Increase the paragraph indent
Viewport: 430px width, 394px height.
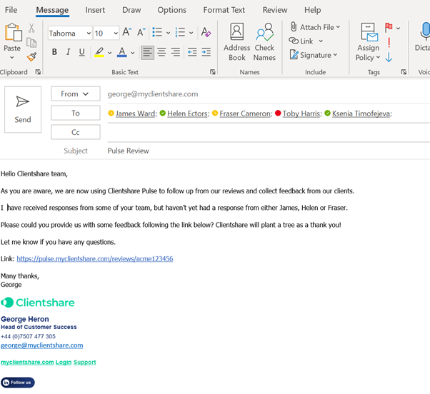206,52
